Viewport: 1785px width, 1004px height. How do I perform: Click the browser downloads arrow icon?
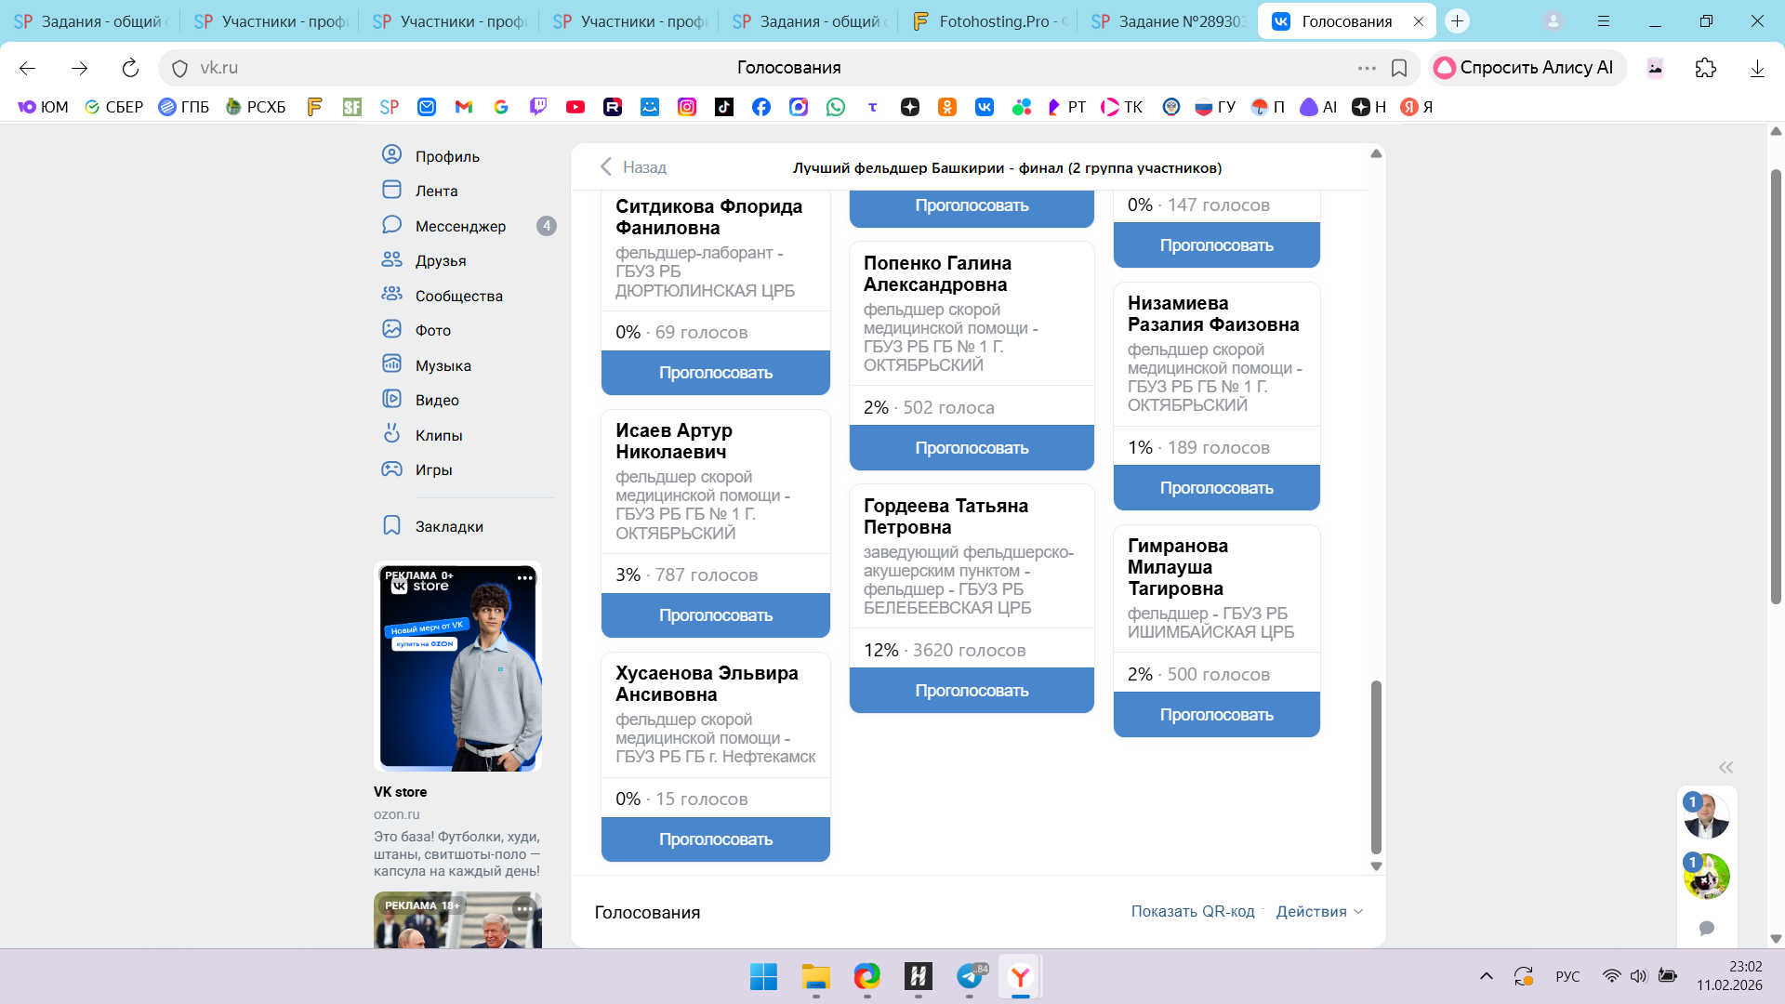pos(1757,68)
